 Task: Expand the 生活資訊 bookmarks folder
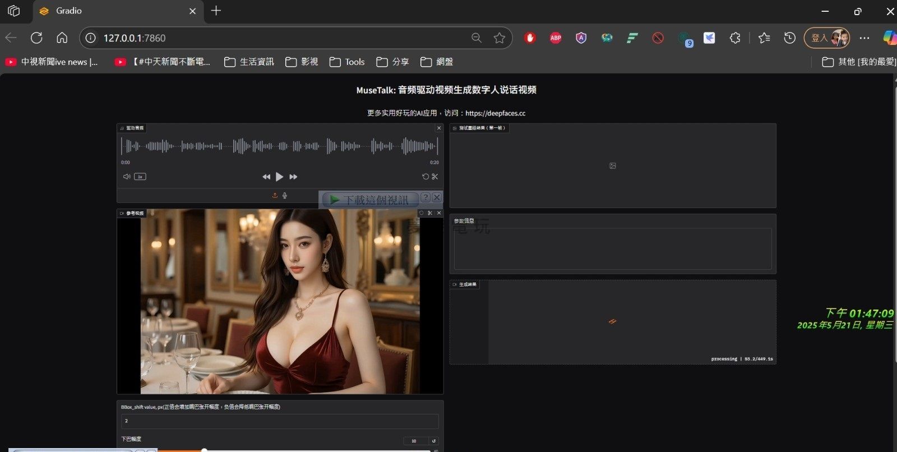point(249,62)
